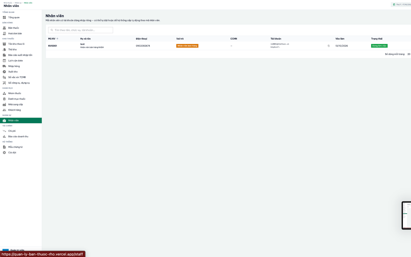Click Báo cáo xuất nhập tồn icon
This screenshot has height=257, width=411.
coord(4,55)
